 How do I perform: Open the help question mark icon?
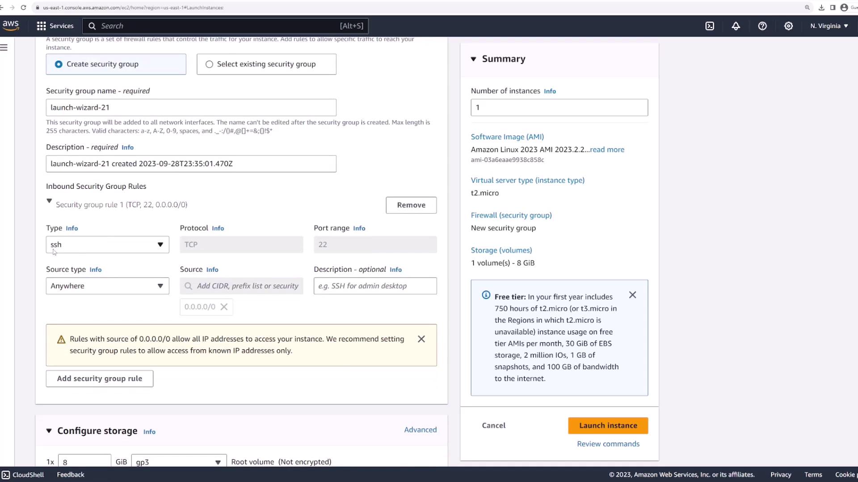tap(762, 26)
